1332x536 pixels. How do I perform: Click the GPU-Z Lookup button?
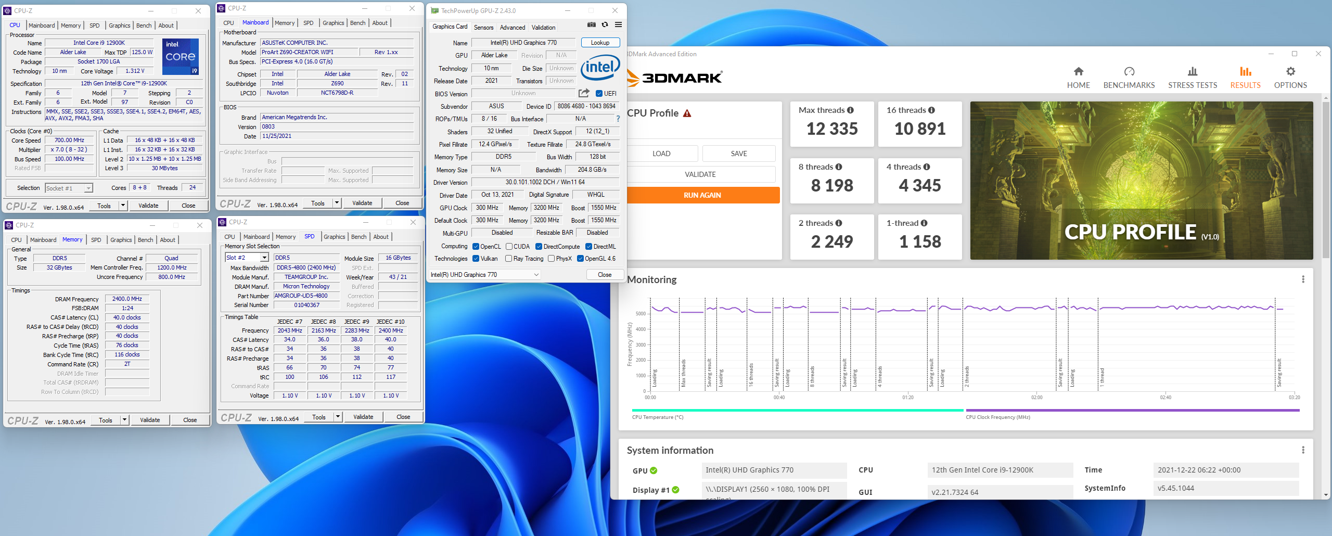click(x=600, y=43)
